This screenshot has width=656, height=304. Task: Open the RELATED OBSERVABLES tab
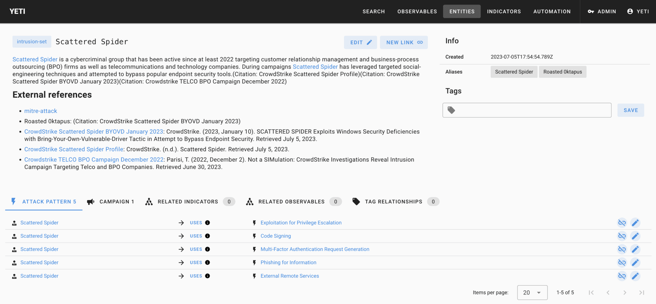click(291, 201)
